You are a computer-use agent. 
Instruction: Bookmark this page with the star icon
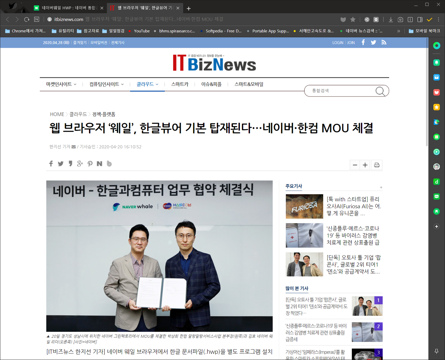point(353,19)
